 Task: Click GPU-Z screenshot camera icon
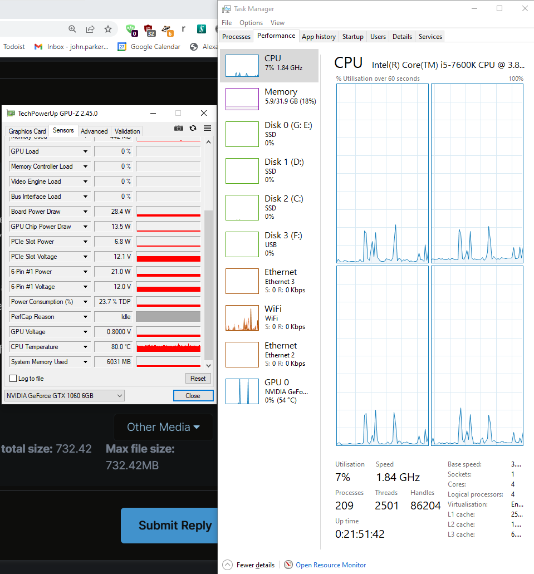click(178, 128)
